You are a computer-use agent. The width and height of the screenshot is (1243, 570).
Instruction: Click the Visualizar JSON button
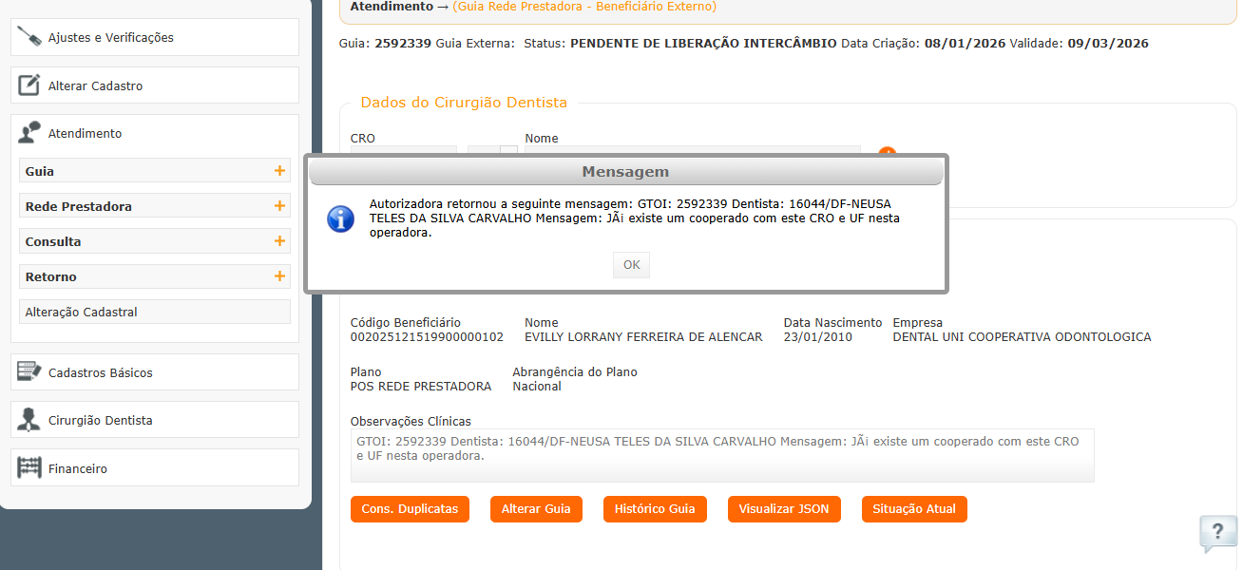point(784,509)
